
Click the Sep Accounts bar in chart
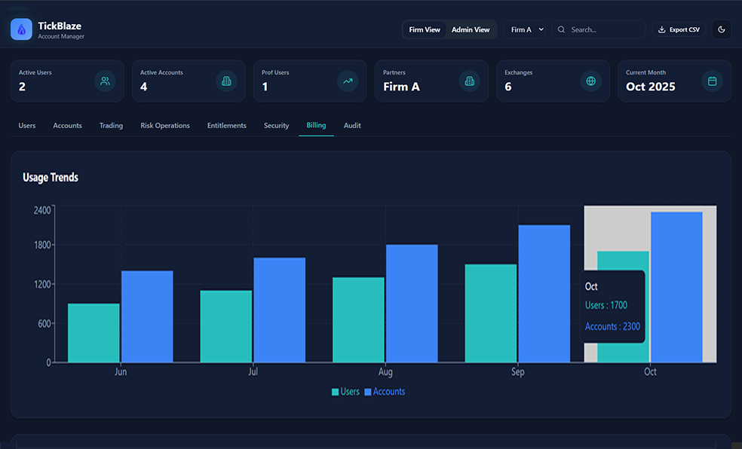tap(544, 294)
